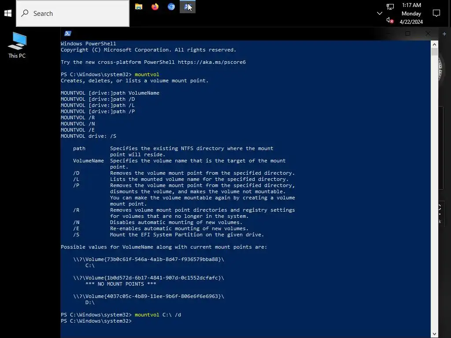Launch Firefox from the taskbar
451x338 pixels.
(155, 7)
